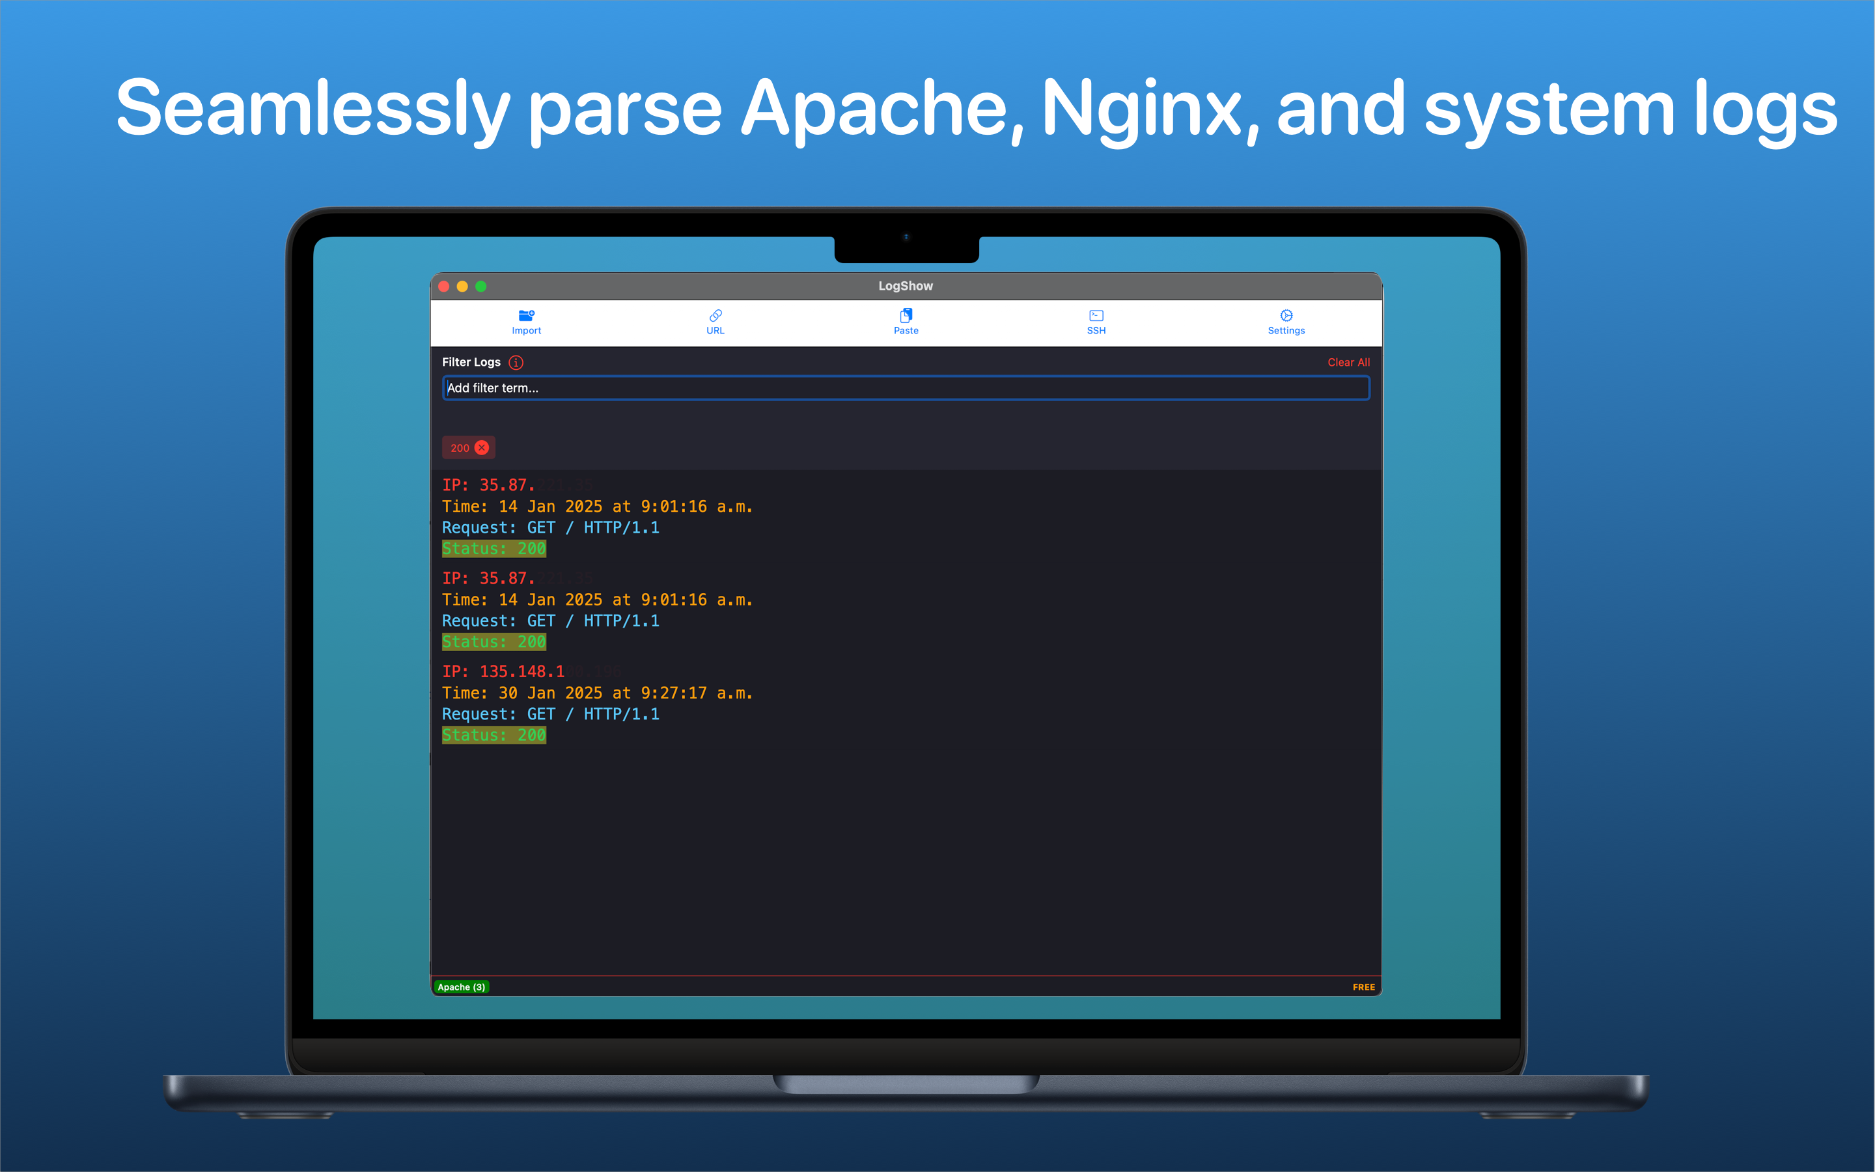Show the Filter Logs info icon
This screenshot has height=1172, width=1875.
pyautogui.click(x=516, y=362)
